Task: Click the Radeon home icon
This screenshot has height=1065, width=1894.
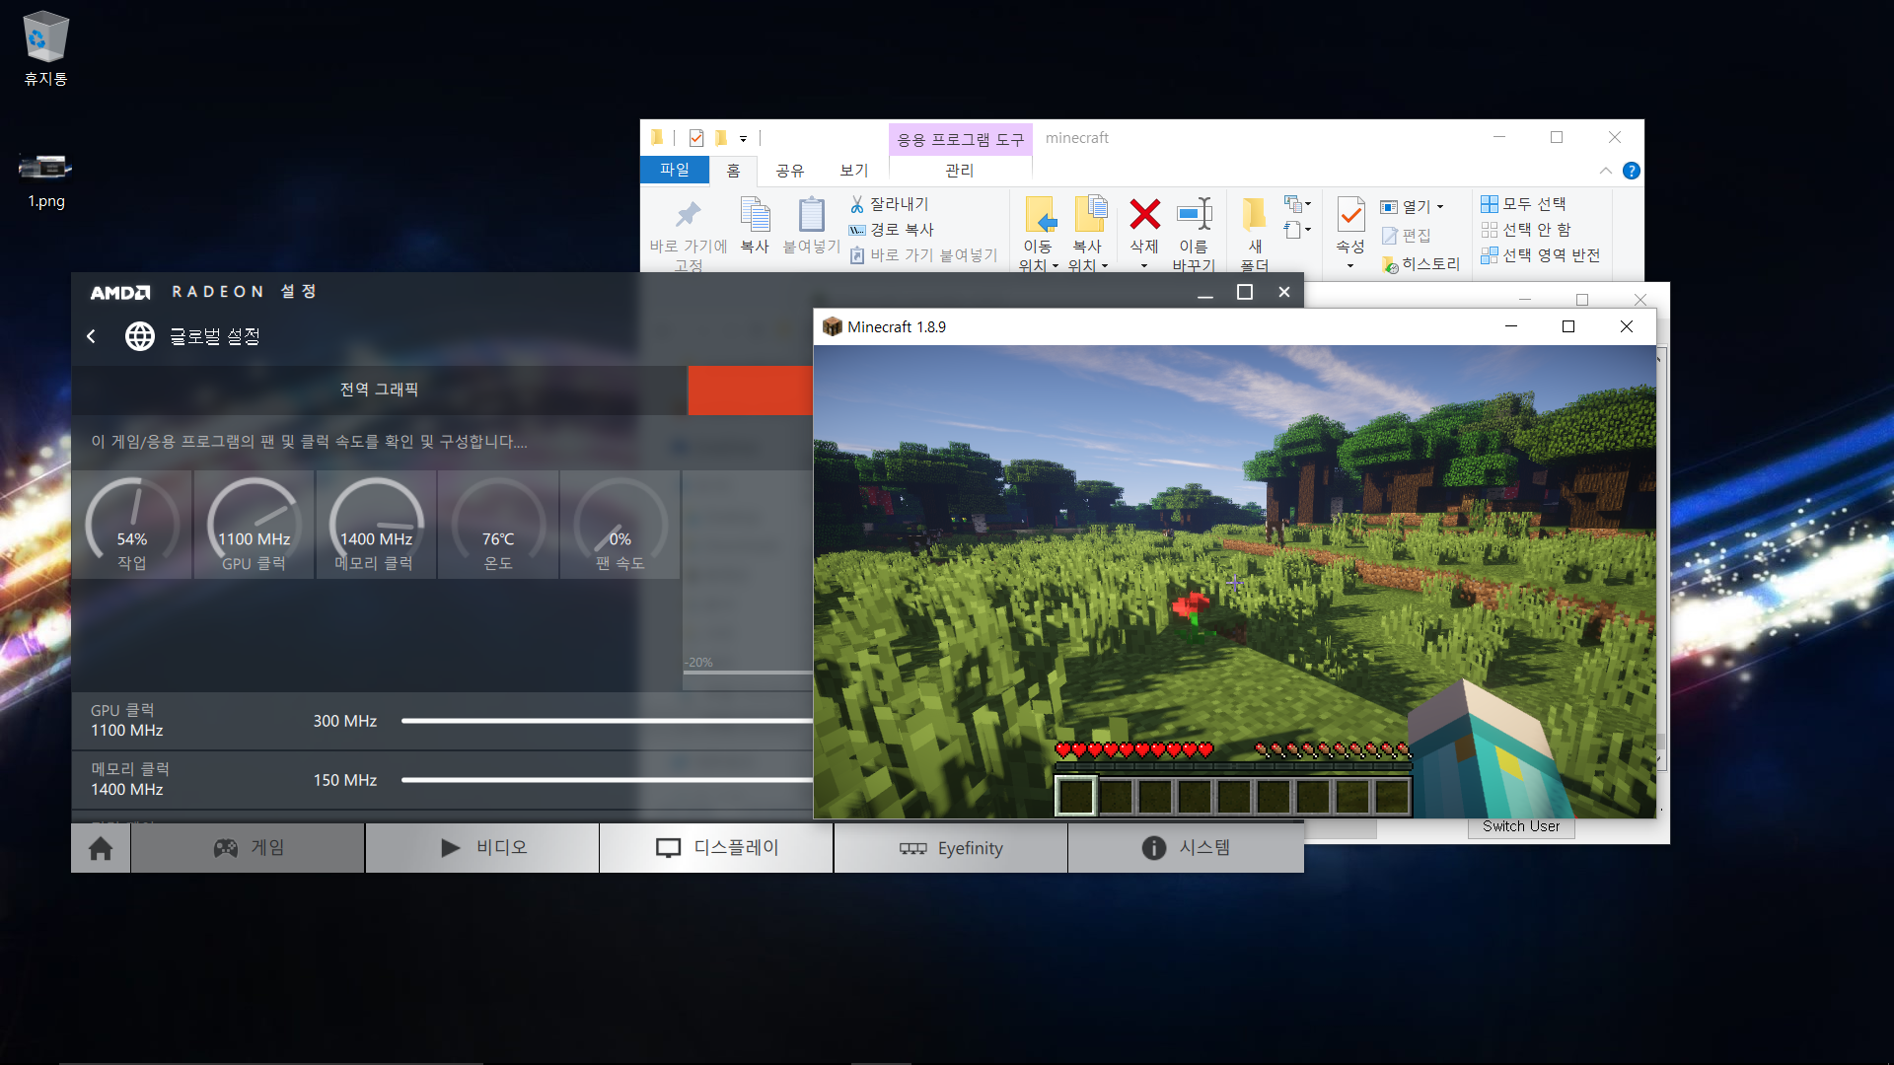Action: click(x=101, y=848)
